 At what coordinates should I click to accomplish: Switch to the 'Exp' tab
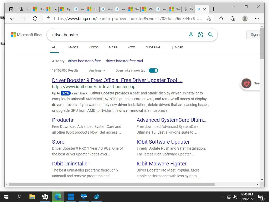click(x=52, y=9)
